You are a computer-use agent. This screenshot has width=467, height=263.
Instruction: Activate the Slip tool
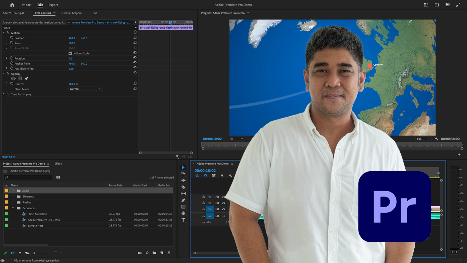183,194
